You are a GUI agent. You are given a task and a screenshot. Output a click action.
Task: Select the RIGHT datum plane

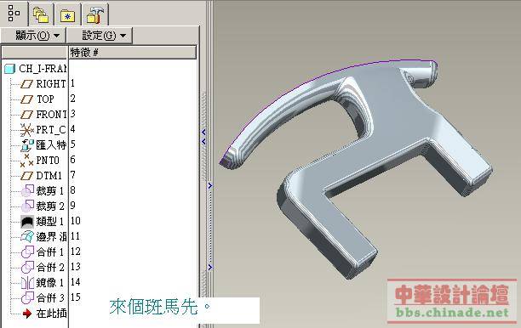tap(43, 84)
